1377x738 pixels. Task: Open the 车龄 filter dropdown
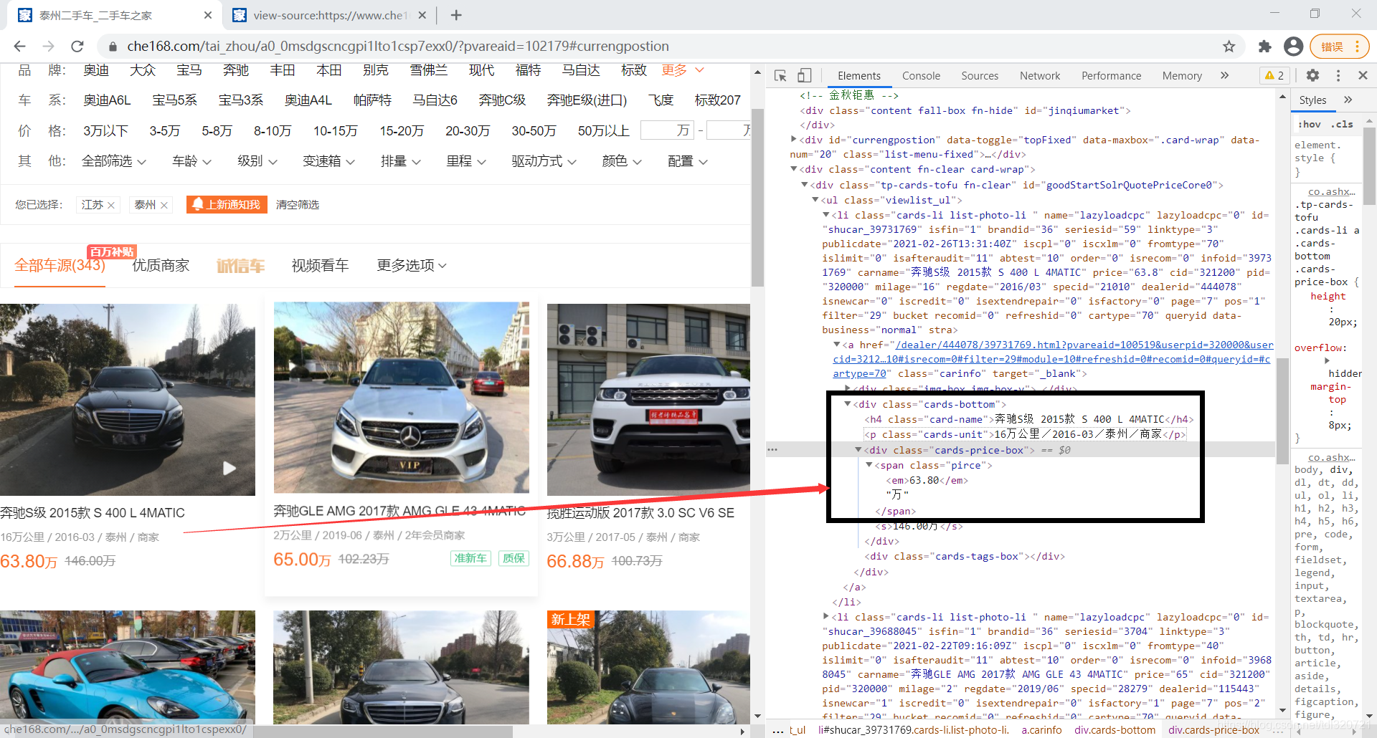pos(191,161)
